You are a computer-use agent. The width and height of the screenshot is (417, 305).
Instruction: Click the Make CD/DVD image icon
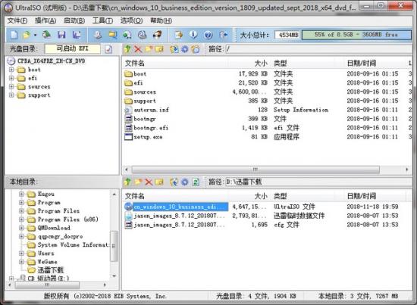pos(98,35)
